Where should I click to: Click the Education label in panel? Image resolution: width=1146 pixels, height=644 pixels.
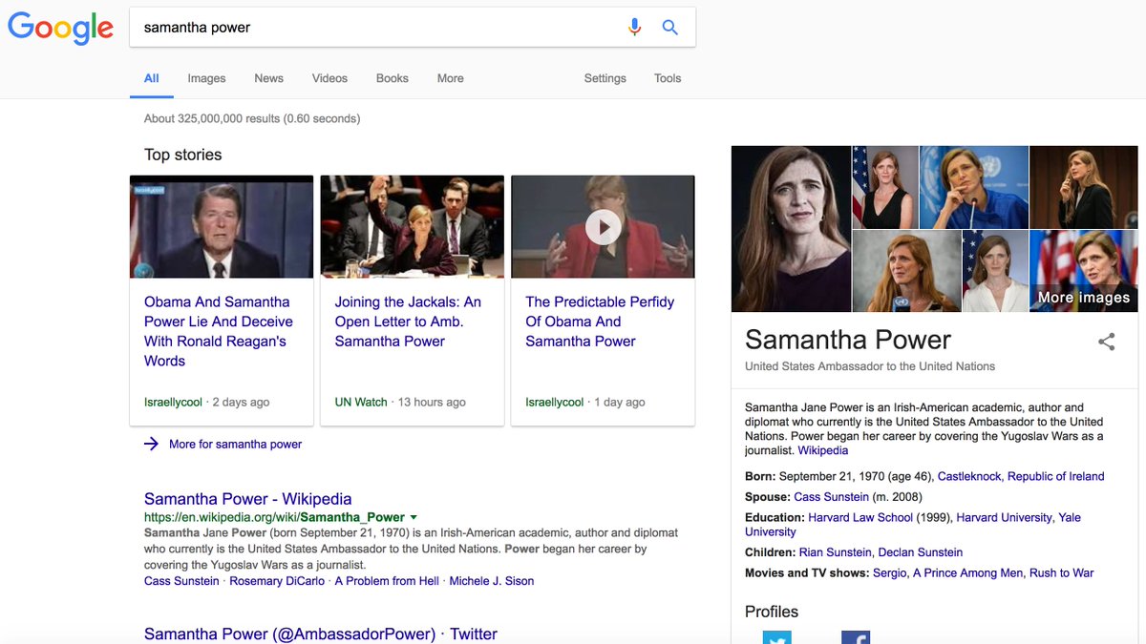tap(775, 517)
